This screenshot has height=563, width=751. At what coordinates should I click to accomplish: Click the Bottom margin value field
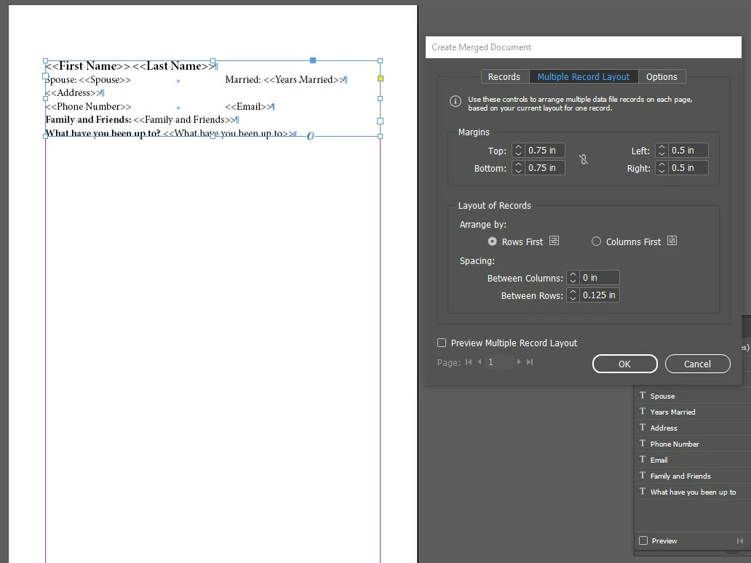click(x=544, y=167)
